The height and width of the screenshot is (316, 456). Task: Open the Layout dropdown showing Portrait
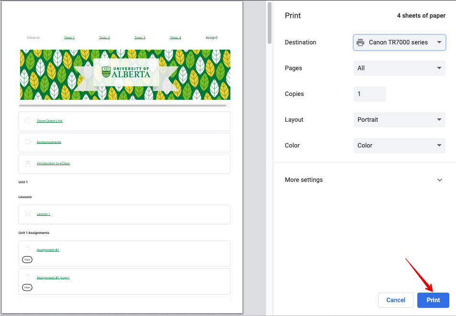399,120
